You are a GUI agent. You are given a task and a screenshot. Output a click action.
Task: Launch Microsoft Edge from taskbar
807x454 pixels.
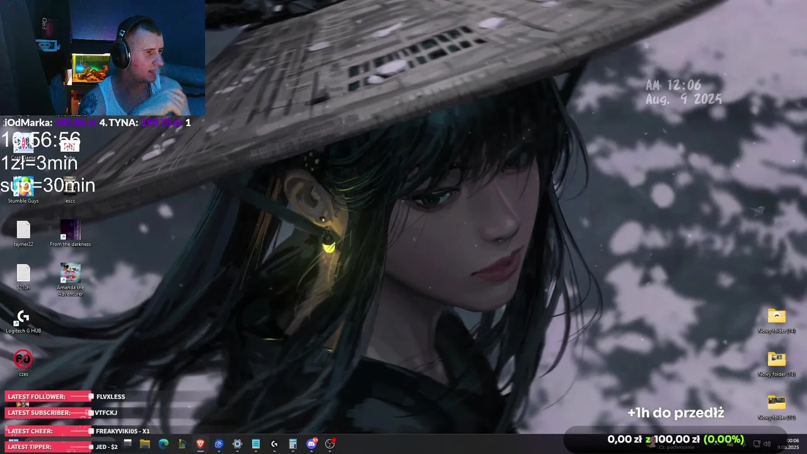click(x=163, y=444)
